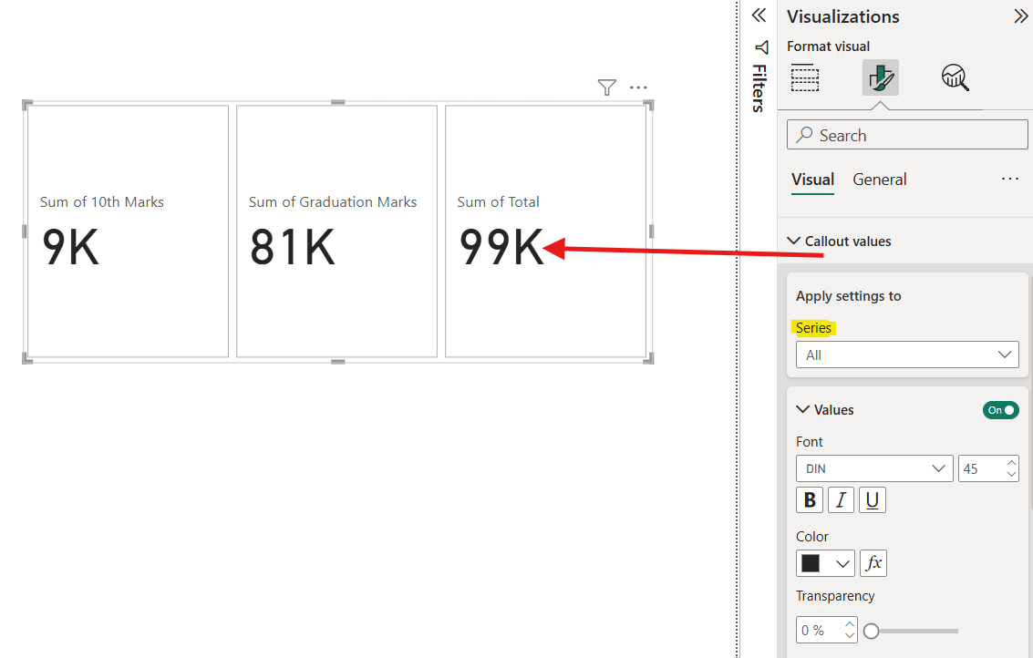This screenshot has width=1033, height=658.
Task: Apply bold formatting to callout values
Action: [x=809, y=499]
